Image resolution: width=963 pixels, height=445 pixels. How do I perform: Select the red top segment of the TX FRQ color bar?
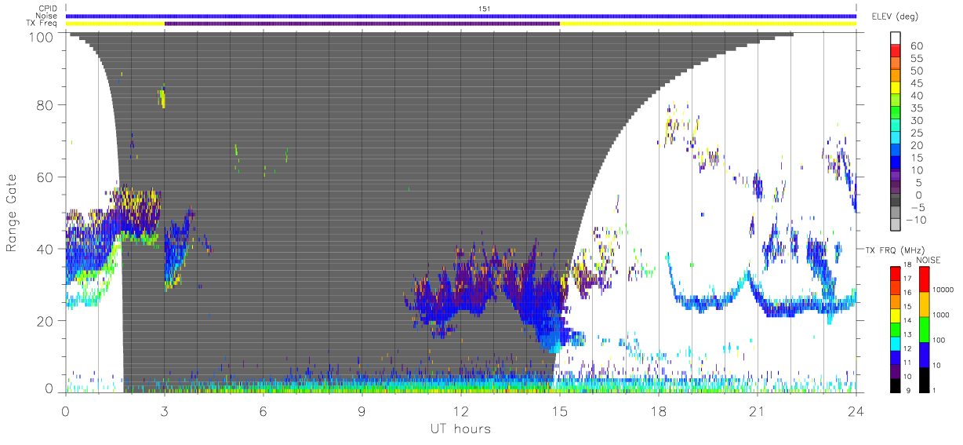point(895,273)
